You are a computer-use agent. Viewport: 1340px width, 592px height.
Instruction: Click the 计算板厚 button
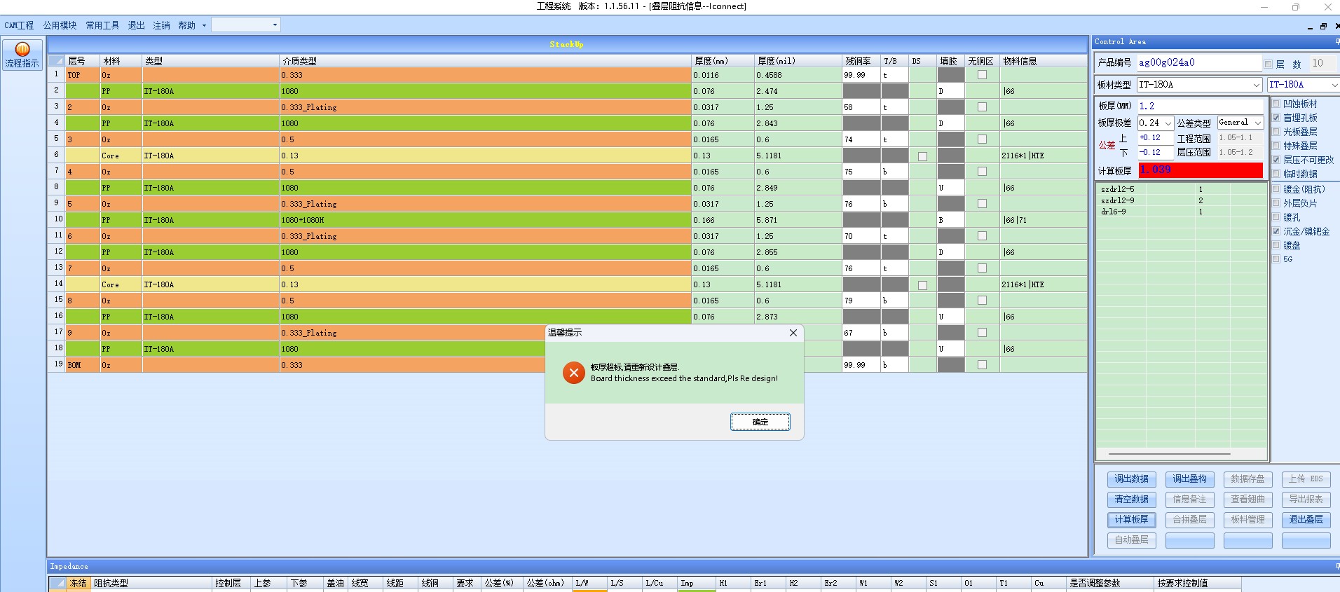(x=1131, y=520)
